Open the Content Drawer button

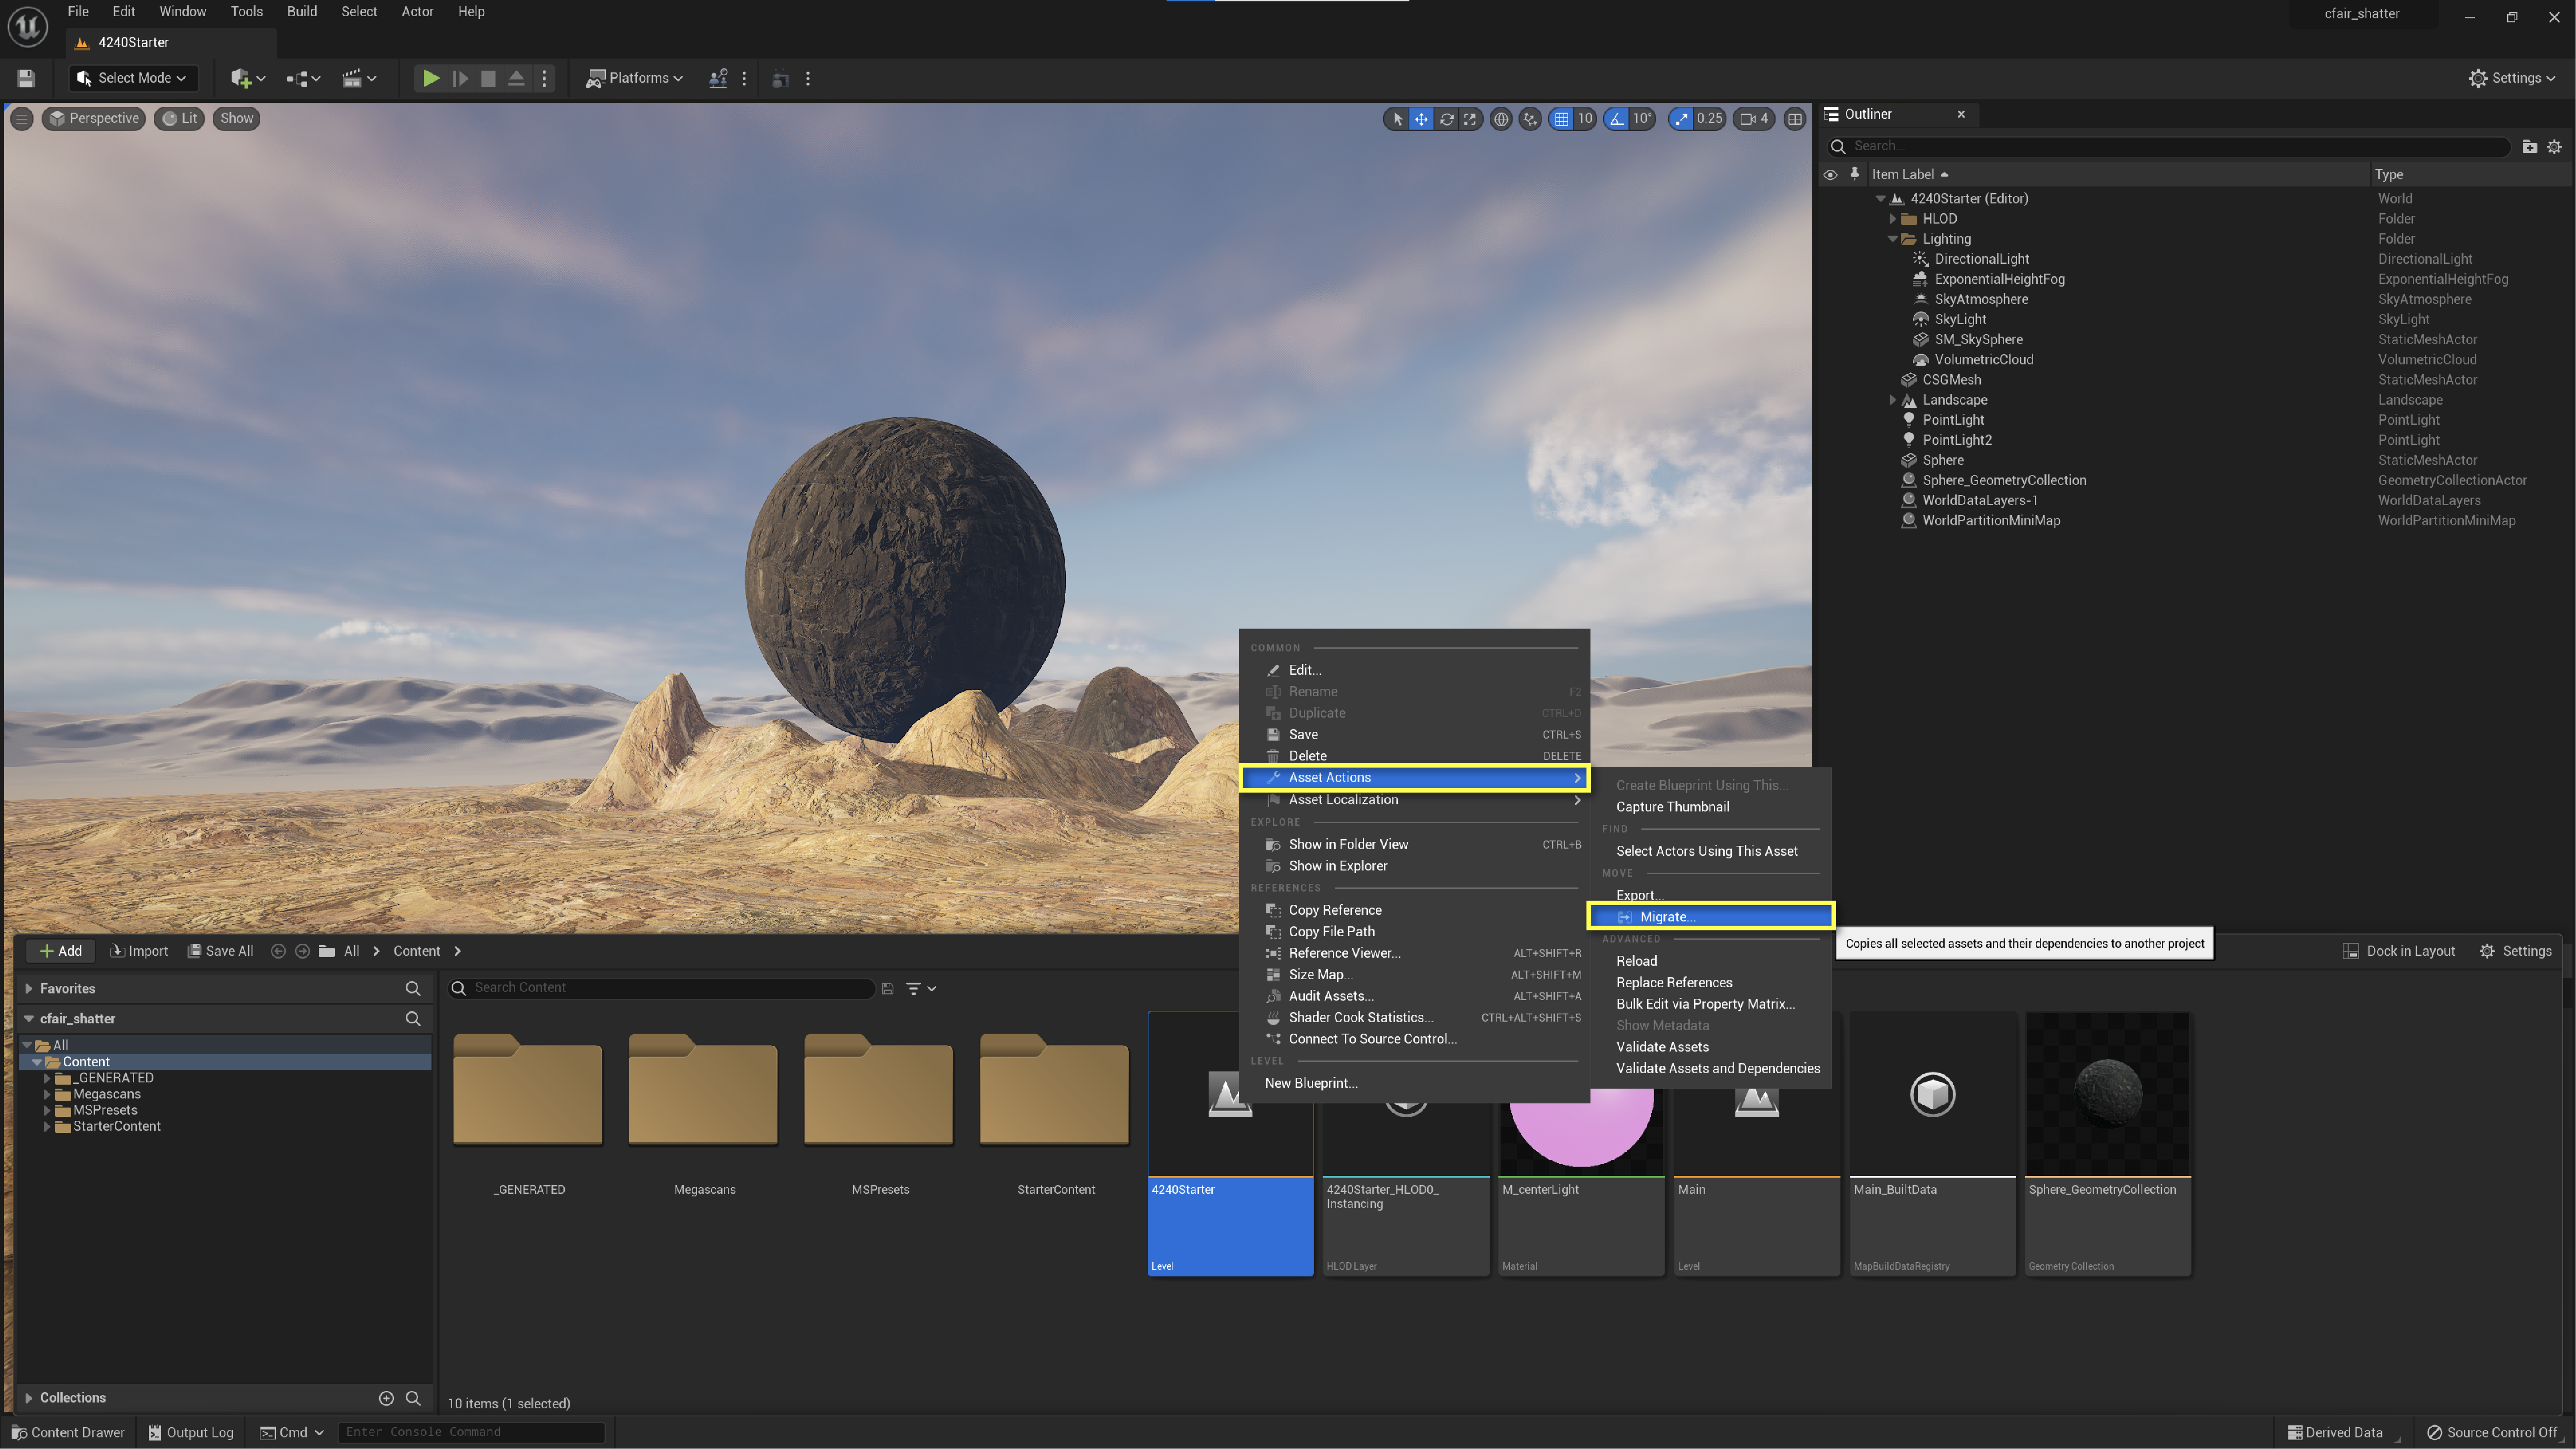pyautogui.click(x=69, y=1433)
